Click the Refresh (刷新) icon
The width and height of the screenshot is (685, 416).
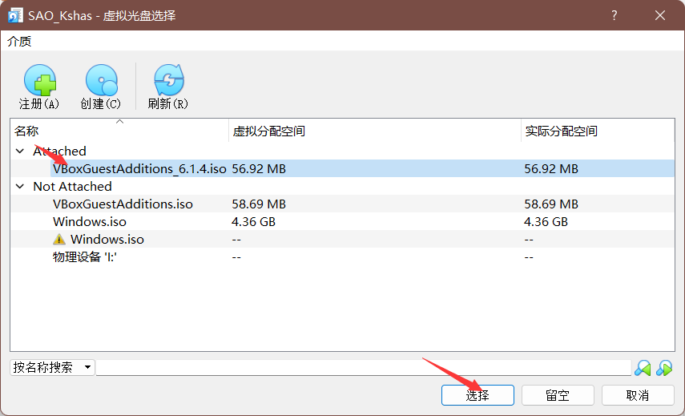click(x=168, y=80)
